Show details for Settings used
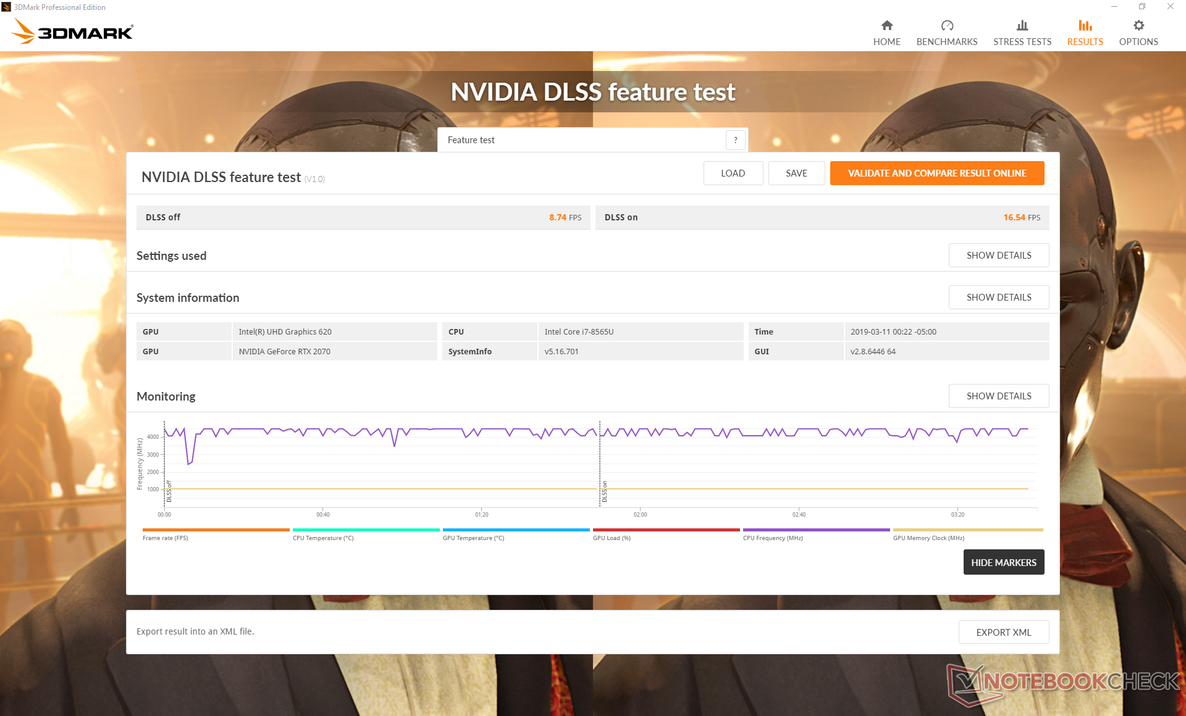 (x=998, y=256)
